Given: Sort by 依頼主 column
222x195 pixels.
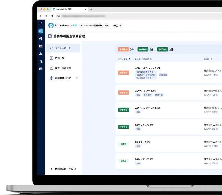Looking at the screenshot, I should tap(208, 59).
